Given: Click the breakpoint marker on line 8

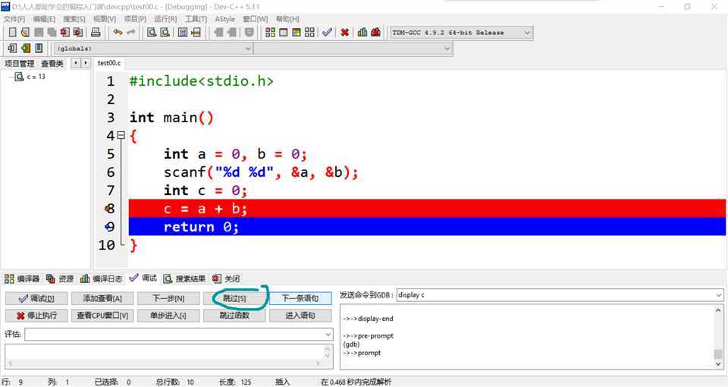Looking at the screenshot, I should 109,209.
